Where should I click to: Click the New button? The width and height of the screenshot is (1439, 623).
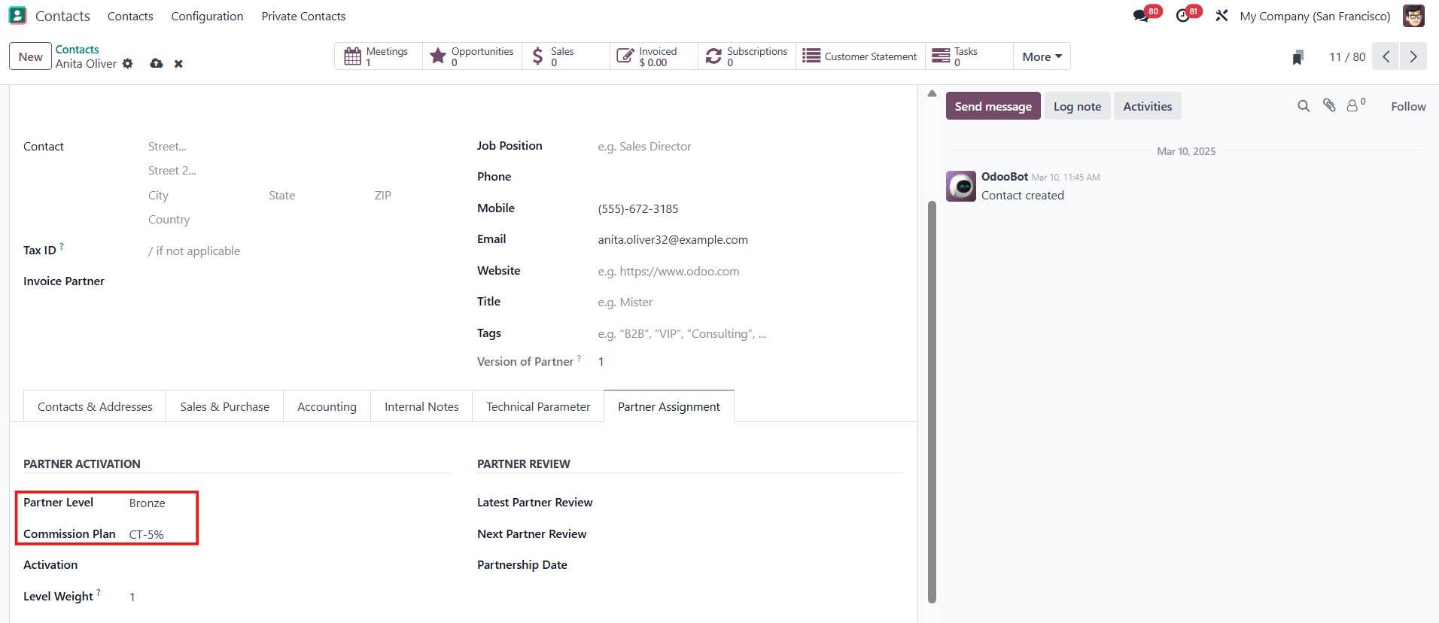click(31, 56)
